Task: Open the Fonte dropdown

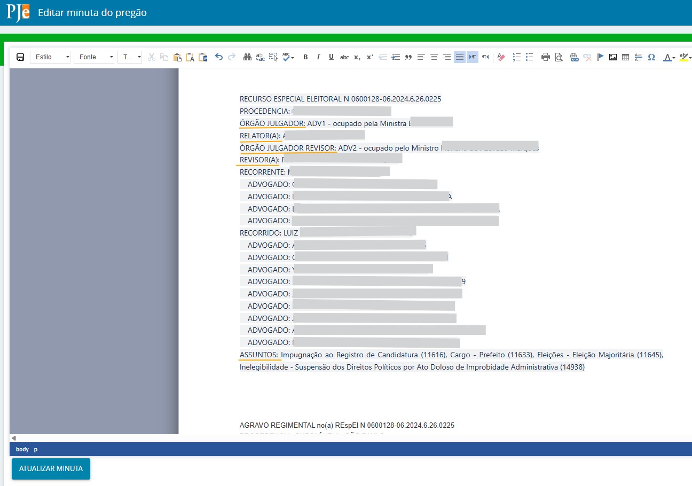Action: [94, 57]
